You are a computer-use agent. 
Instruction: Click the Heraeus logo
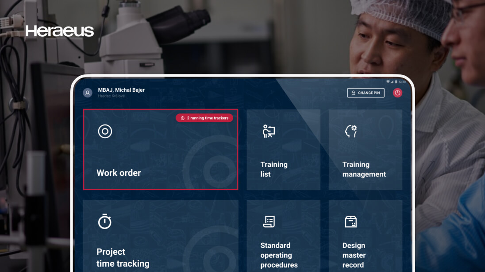[60, 31]
